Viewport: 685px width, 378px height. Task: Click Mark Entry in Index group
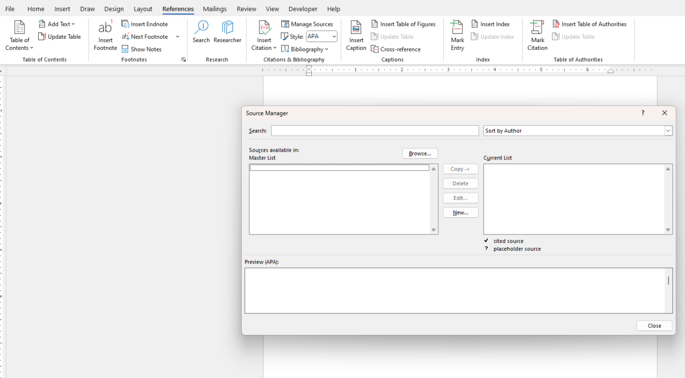coord(457,36)
